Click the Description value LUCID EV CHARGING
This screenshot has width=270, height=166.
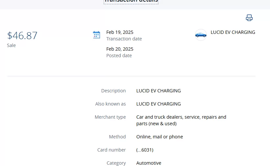(159, 91)
